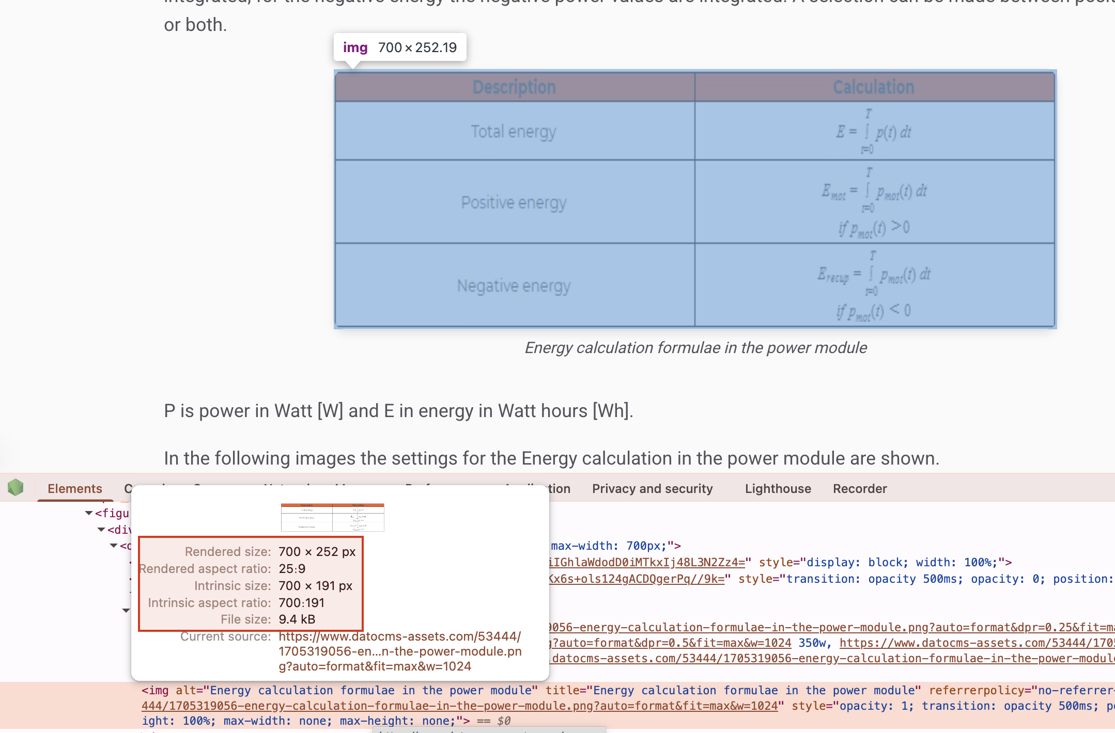The image size is (1115, 733).
Task: Open the Privacy and security tab
Action: click(652, 488)
